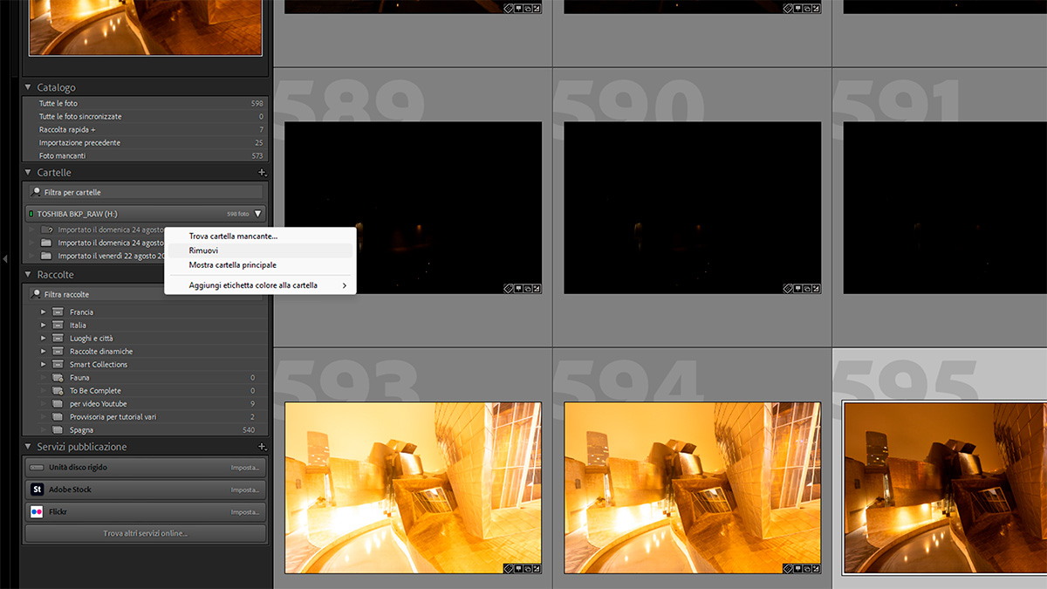Focus the Filtra per cartelle search field
Screen dimensions: 1047x589
[x=146, y=192]
